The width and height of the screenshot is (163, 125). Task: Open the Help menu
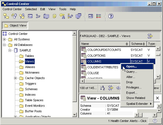pos(73,9)
